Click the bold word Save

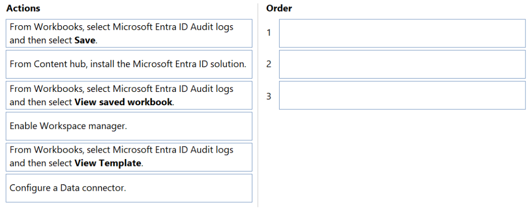(85, 41)
